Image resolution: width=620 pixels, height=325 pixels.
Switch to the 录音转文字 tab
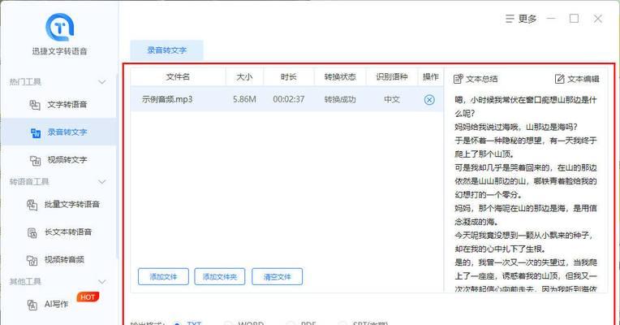[x=167, y=50]
